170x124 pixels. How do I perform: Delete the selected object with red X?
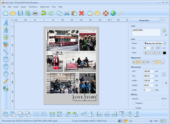click(81, 13)
